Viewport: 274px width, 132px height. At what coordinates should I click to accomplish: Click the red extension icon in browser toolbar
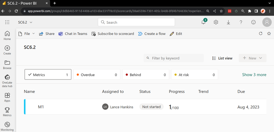tap(230, 11)
